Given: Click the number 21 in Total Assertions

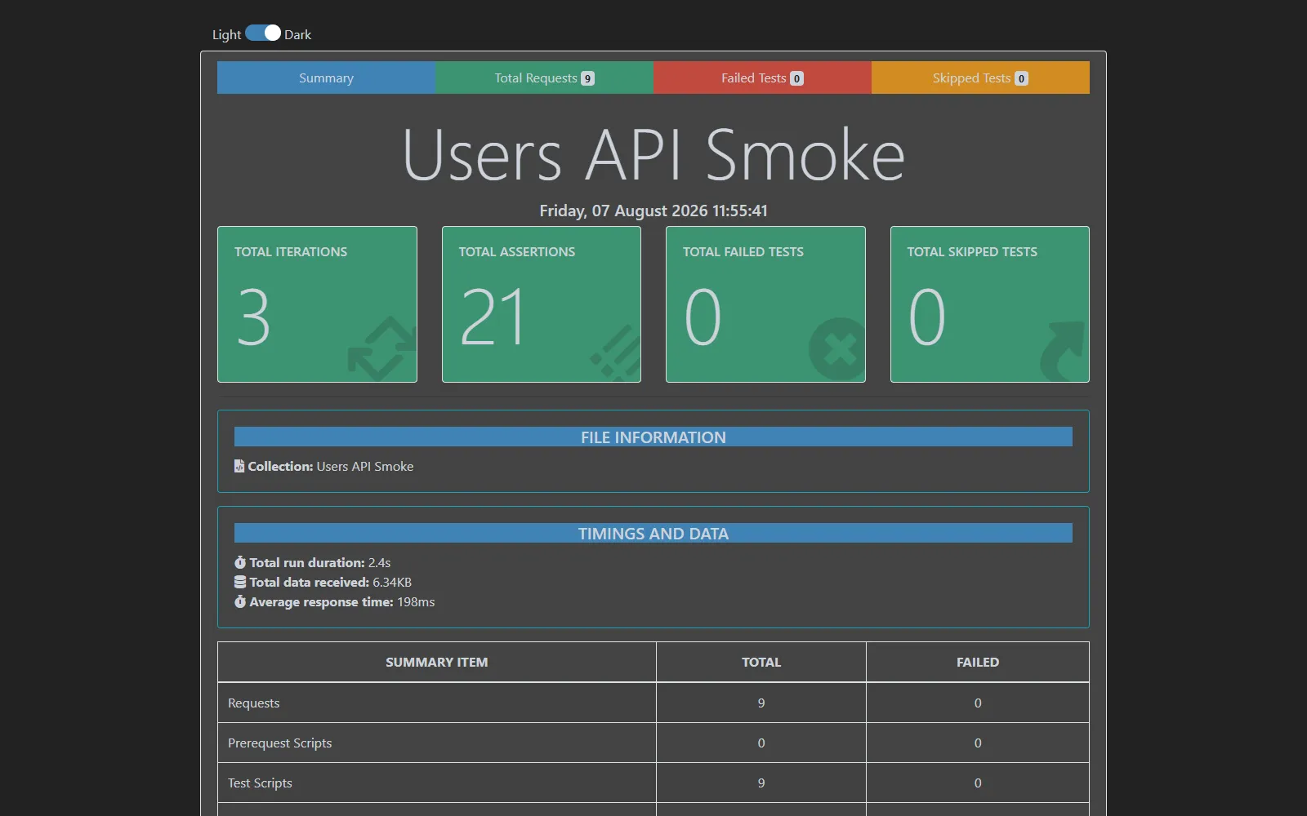Looking at the screenshot, I should coord(493,317).
